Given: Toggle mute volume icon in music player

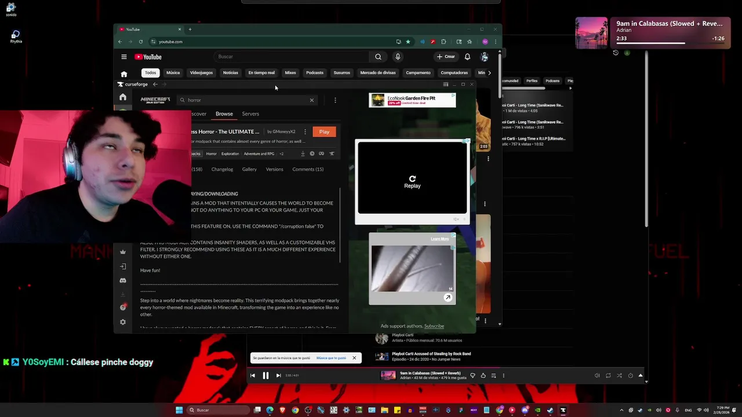Looking at the screenshot, I should click(597, 375).
